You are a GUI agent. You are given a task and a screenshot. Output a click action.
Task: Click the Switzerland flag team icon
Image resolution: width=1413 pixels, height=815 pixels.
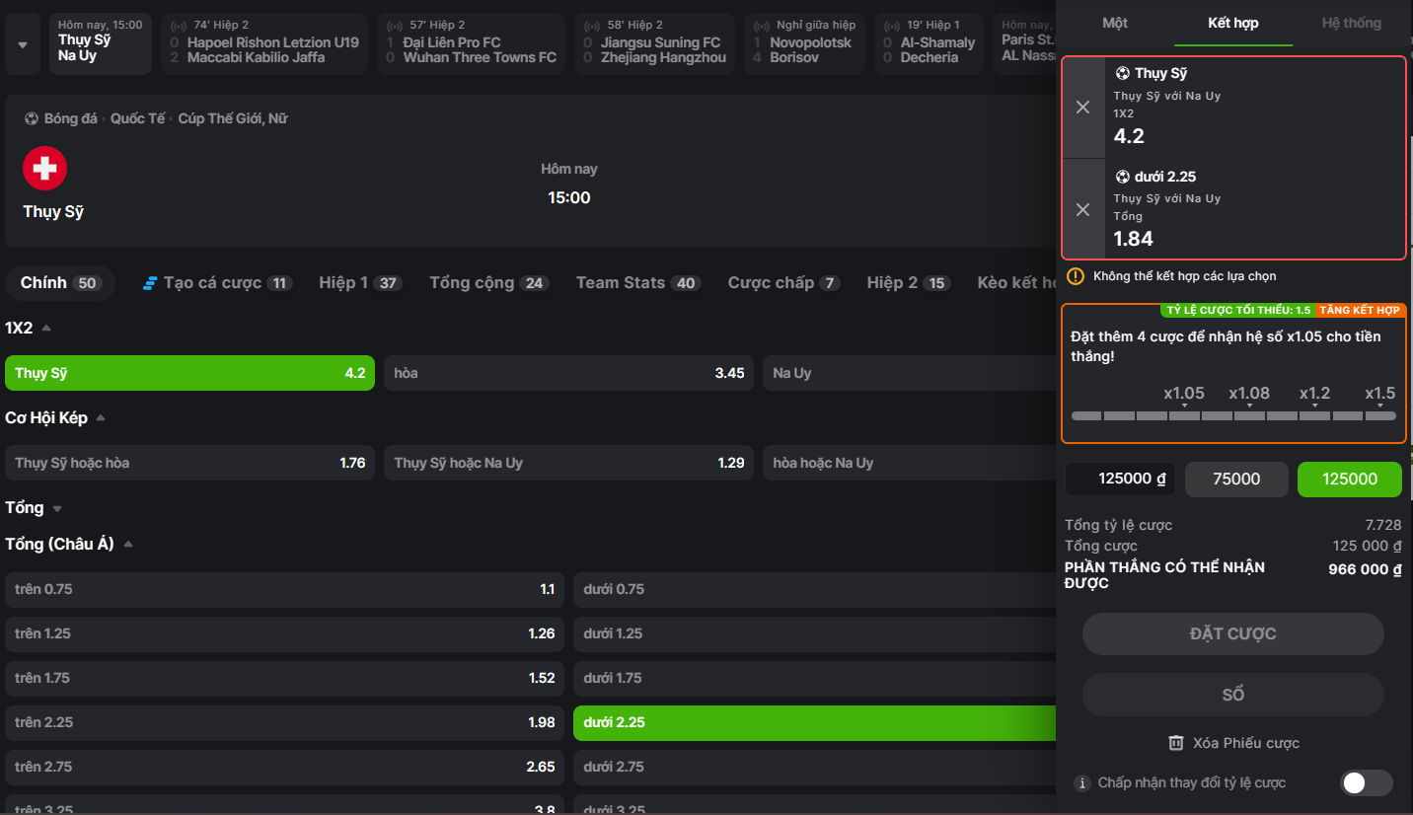45,169
